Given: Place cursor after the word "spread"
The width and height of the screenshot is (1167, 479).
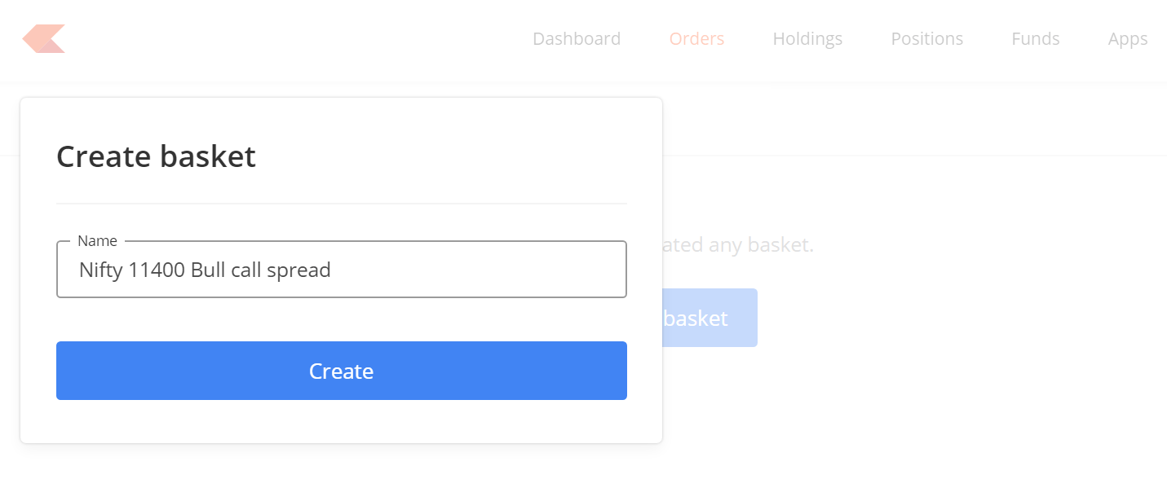Looking at the screenshot, I should (x=333, y=270).
